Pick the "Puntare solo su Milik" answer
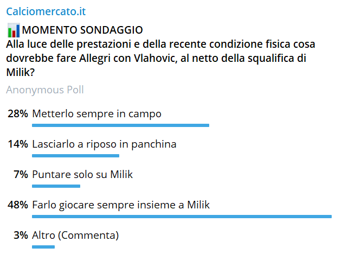 [82, 175]
